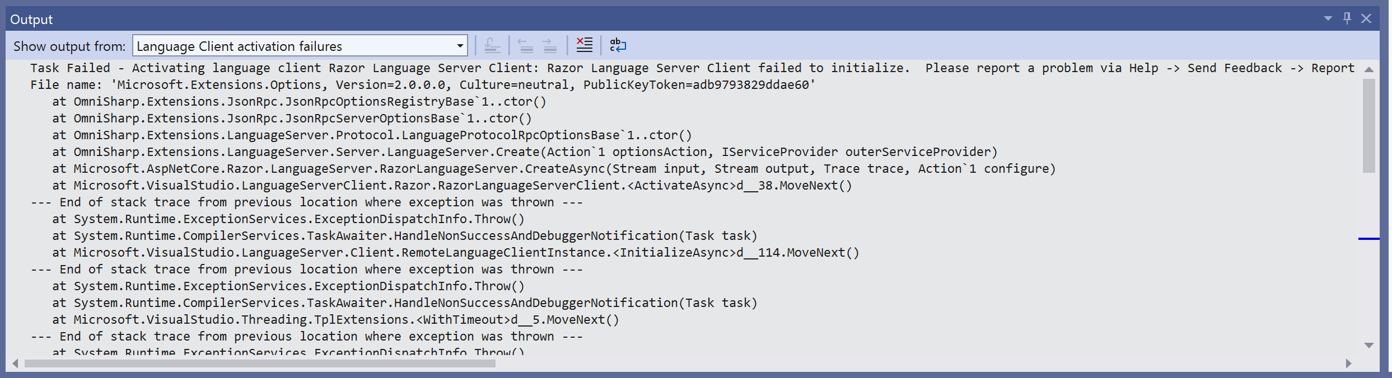Image resolution: width=1392 pixels, height=378 pixels.
Task: Clear all output text
Action: pos(585,45)
